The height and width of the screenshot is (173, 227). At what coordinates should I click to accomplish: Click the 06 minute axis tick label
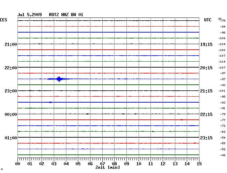[90, 164]
